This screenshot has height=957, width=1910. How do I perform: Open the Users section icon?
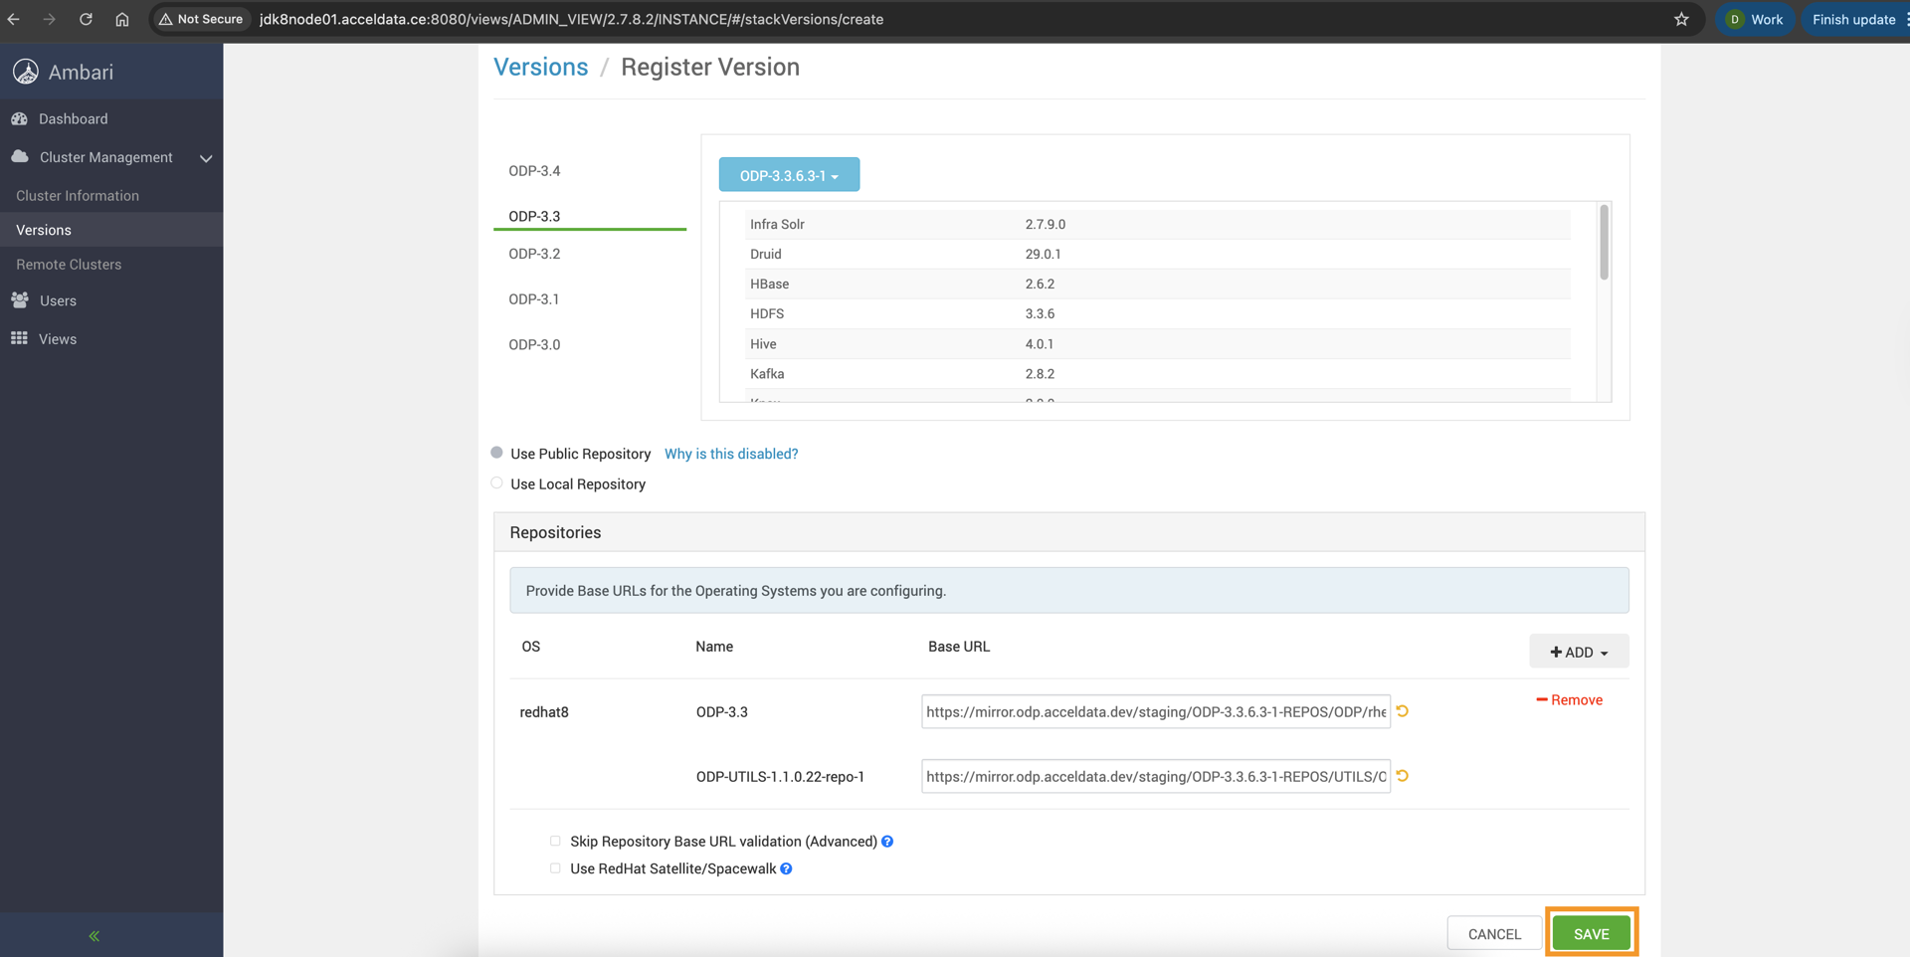[x=20, y=300]
